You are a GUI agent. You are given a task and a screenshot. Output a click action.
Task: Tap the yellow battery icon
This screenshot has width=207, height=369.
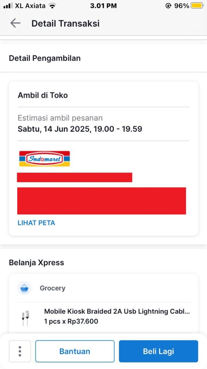[197, 6]
